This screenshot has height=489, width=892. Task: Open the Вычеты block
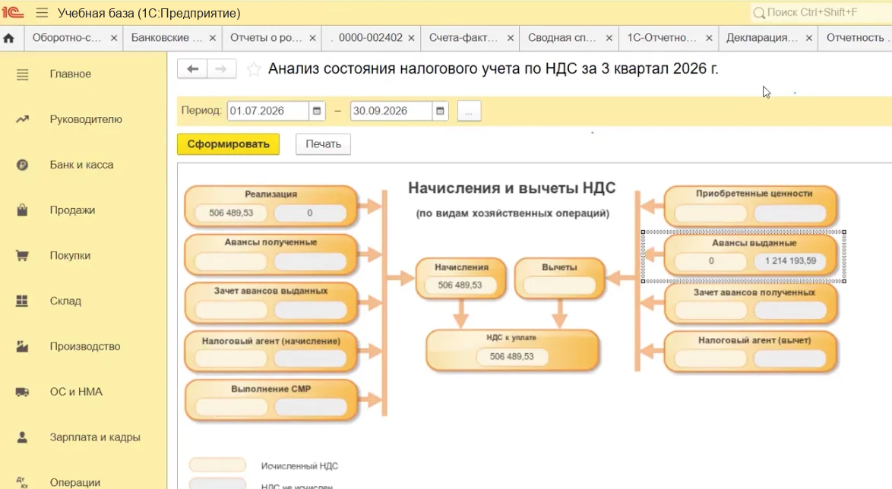click(559, 278)
